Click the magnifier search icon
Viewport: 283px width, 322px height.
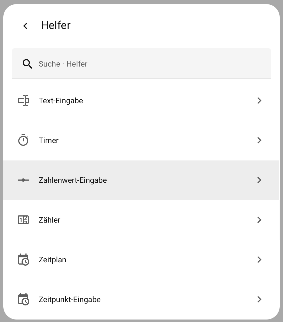(27, 64)
